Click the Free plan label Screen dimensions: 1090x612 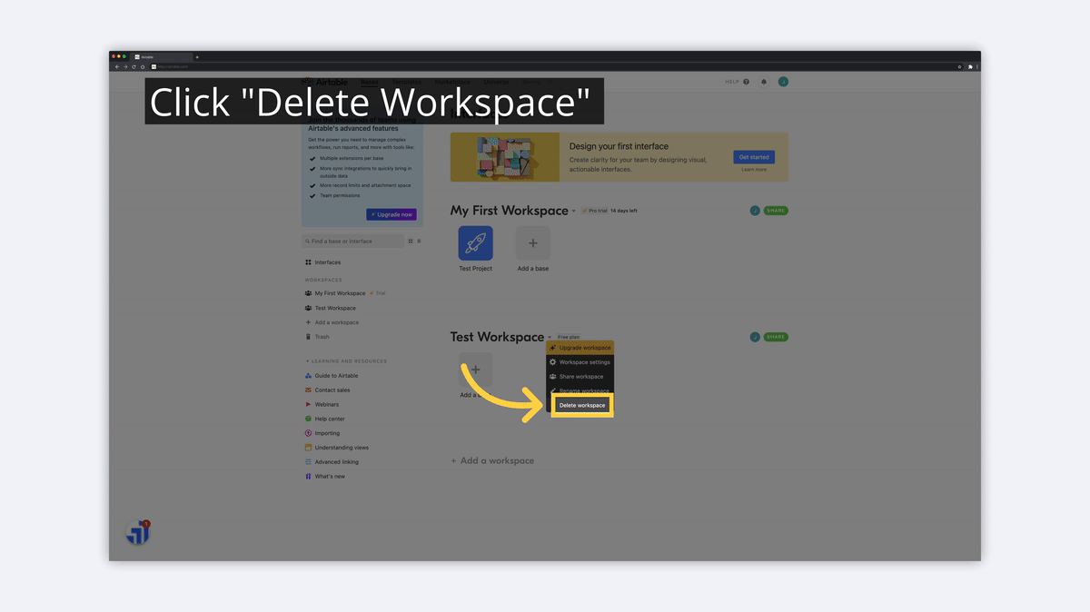(x=569, y=337)
